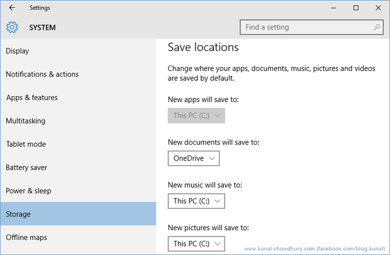Open Multitasking settings

coord(25,121)
